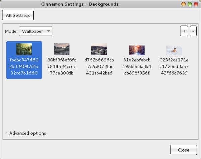Screen dimensions: 201x159
Task: Add a new wallpaper with plus button
Action: [x=184, y=31]
